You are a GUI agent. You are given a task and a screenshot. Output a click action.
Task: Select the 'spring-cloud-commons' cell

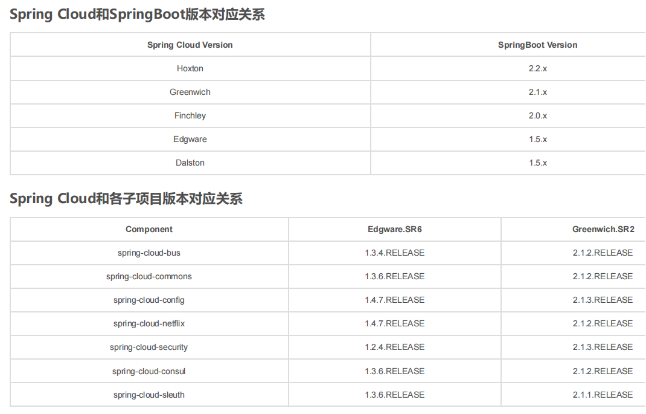(x=149, y=276)
